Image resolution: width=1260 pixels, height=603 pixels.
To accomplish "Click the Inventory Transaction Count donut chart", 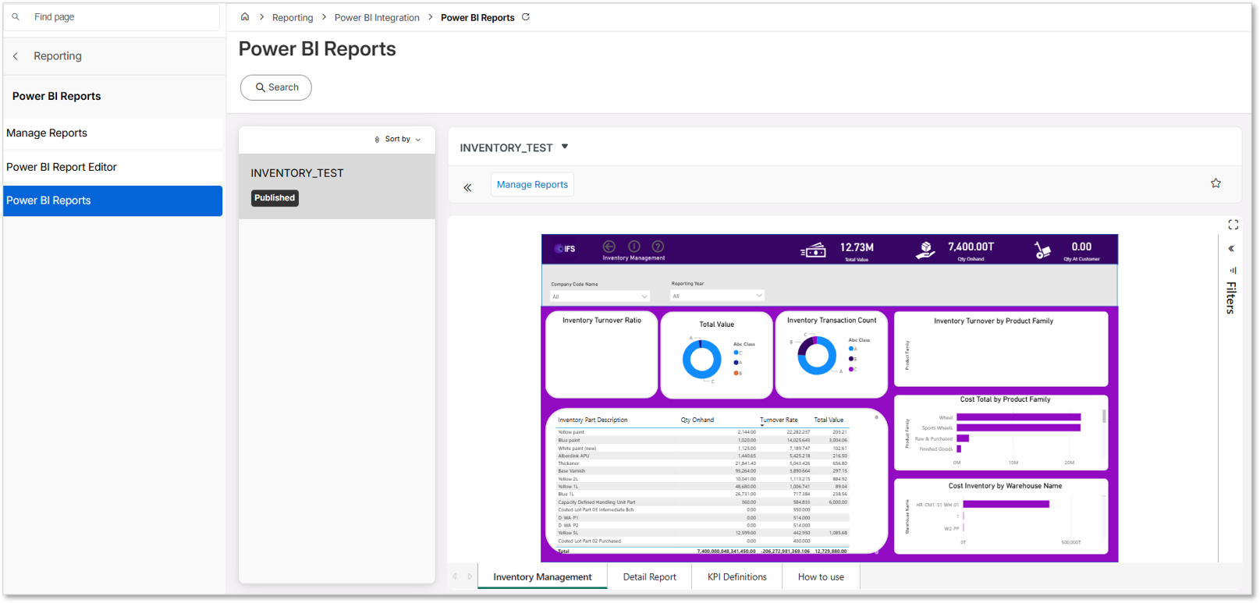I will 817,356.
